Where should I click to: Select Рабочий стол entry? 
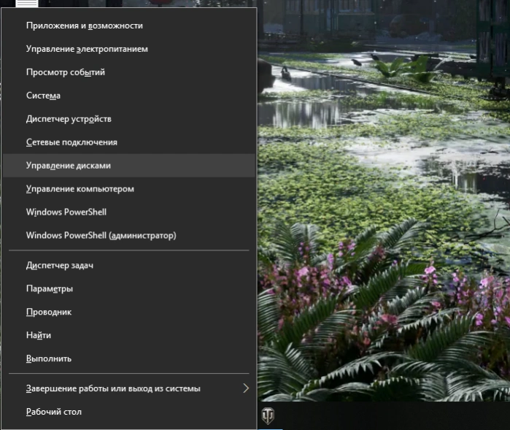coord(129,412)
